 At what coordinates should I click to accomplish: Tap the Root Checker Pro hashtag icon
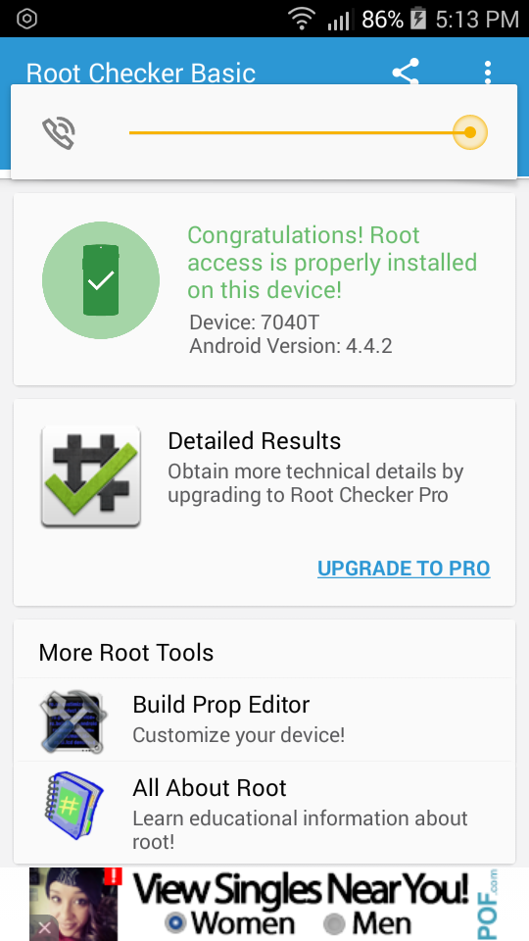tap(90, 476)
